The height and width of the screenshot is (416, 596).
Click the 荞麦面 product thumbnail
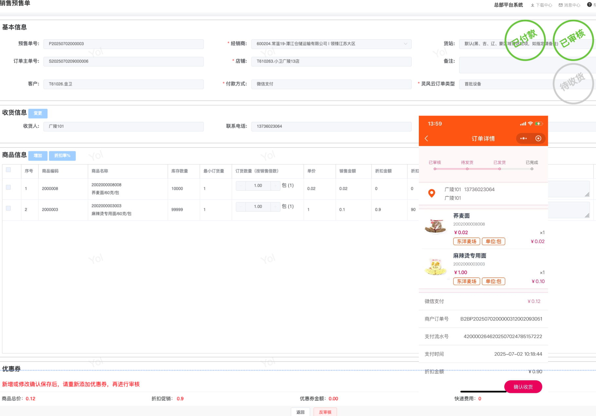pos(436,227)
